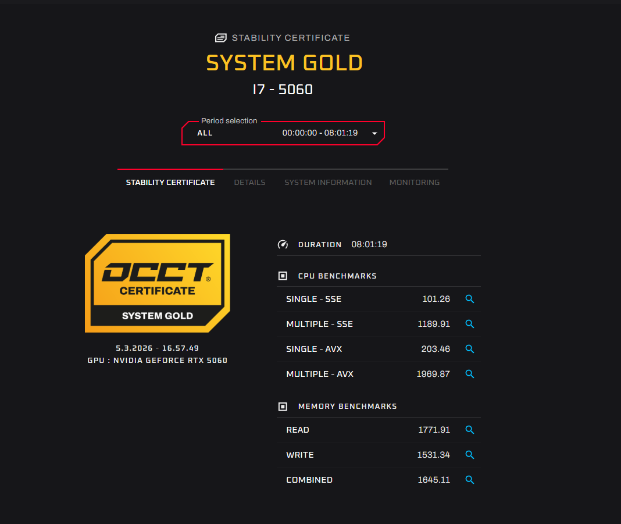Viewport: 621px width, 524px height.
Task: Open Period selection box showing ALL
Action: (283, 133)
